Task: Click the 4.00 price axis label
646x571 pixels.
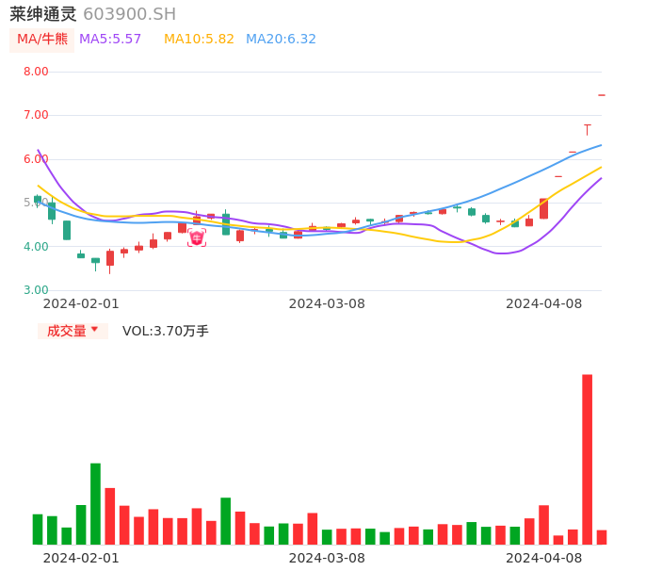Action: click(36, 247)
